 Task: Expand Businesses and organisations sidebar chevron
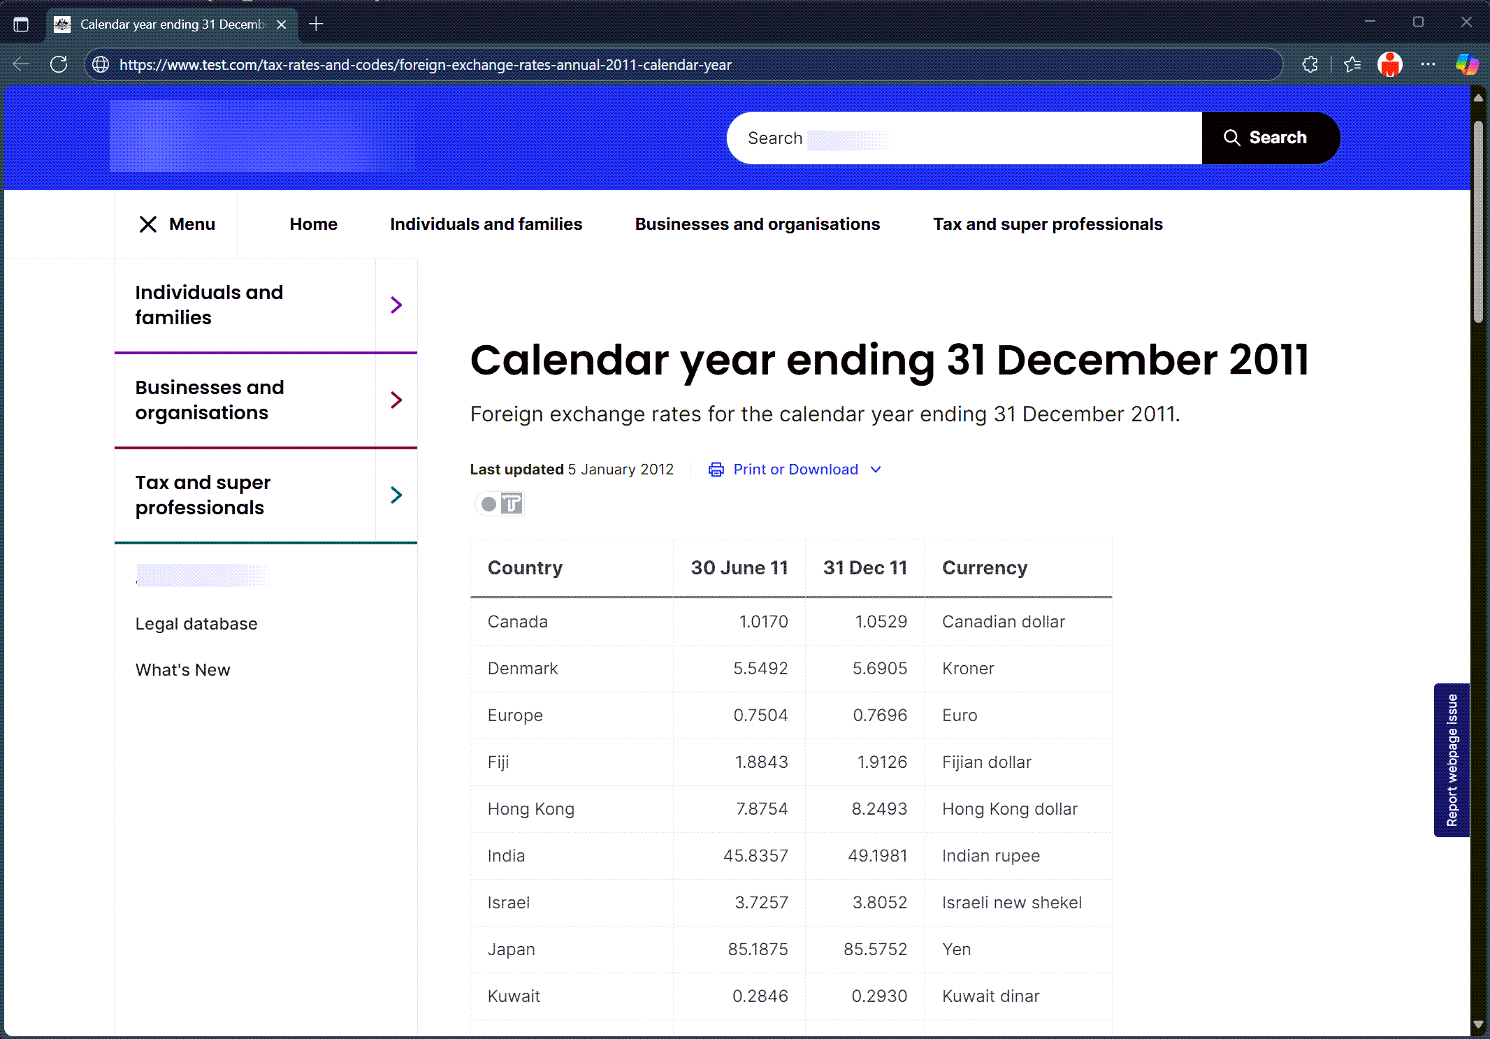pyautogui.click(x=396, y=400)
